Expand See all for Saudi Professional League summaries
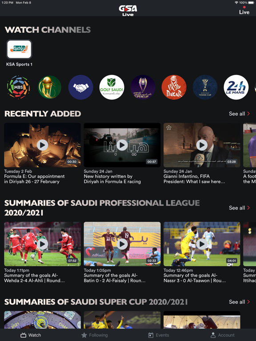Image resolution: width=256 pixels, height=341 pixels. pyautogui.click(x=239, y=208)
